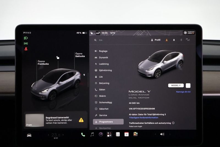Open Ytterligare fordonsinformation link
Screen dimensions: 220x147
144,117
